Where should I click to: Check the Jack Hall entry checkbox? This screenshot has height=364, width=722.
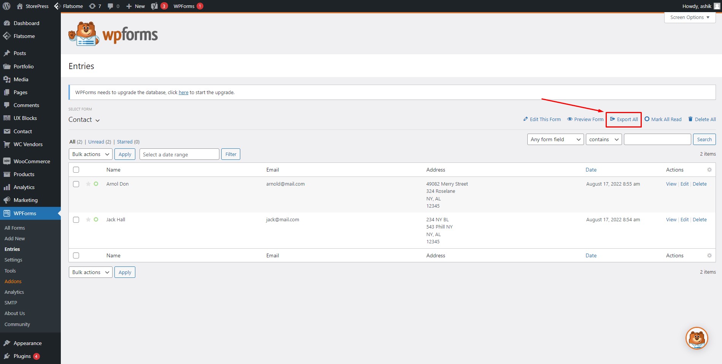(76, 220)
